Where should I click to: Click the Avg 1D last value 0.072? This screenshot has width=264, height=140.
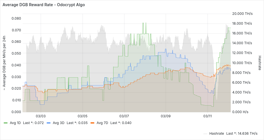pos(39,123)
